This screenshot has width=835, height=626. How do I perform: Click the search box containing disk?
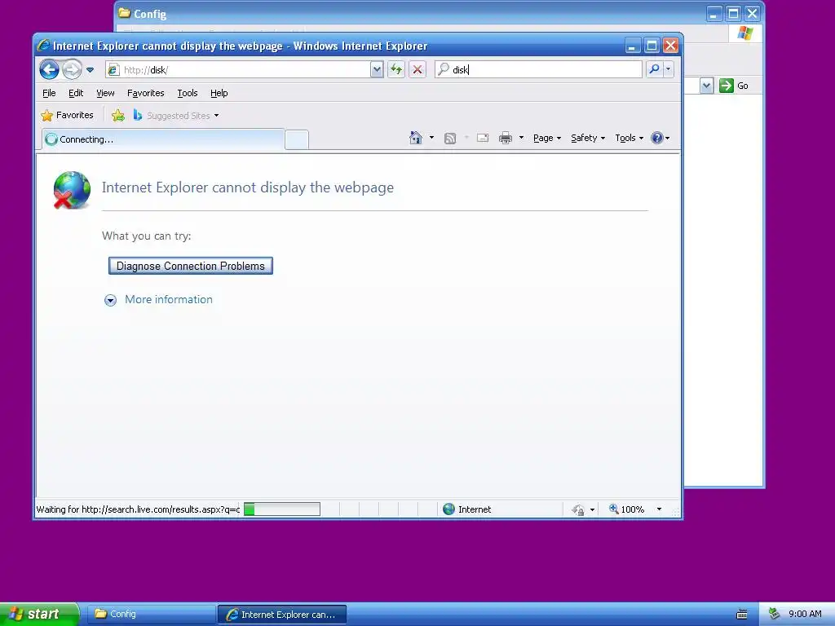[538, 70]
